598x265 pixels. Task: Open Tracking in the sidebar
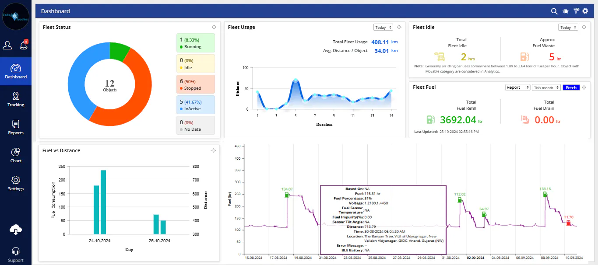click(16, 100)
